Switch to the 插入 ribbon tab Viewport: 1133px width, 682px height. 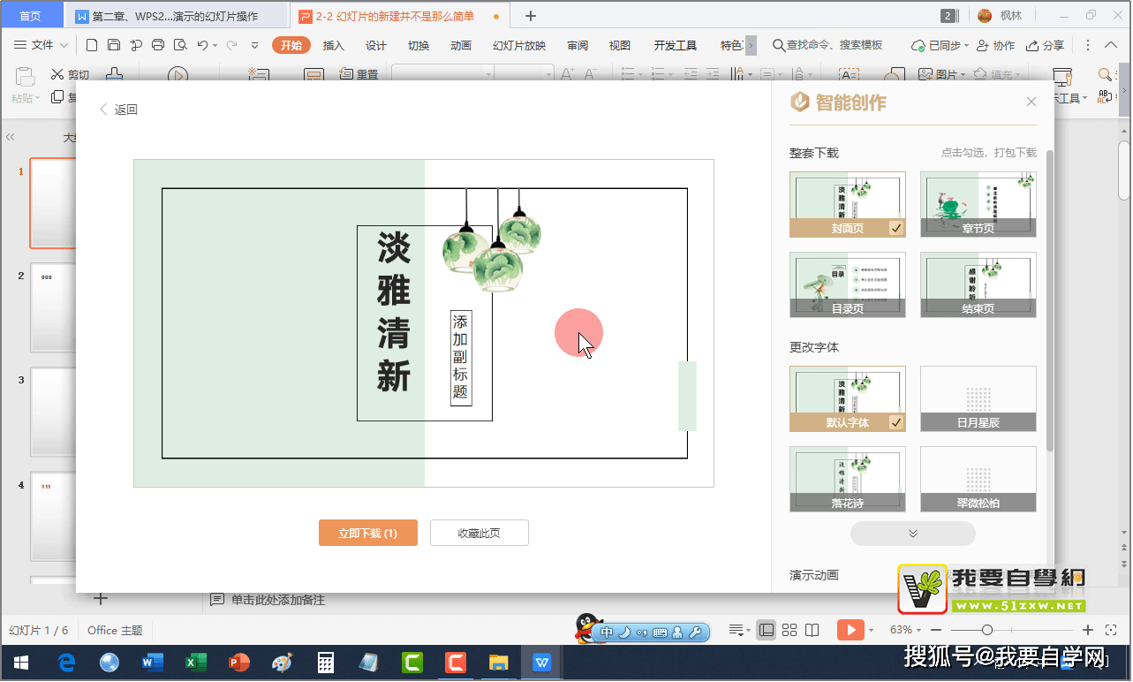334,45
